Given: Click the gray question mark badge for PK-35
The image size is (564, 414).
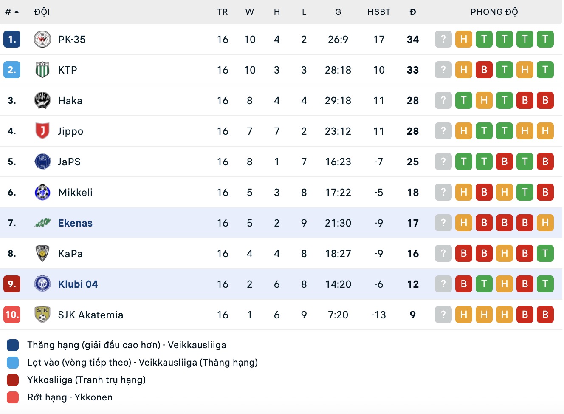Looking at the screenshot, I should [x=443, y=40].
